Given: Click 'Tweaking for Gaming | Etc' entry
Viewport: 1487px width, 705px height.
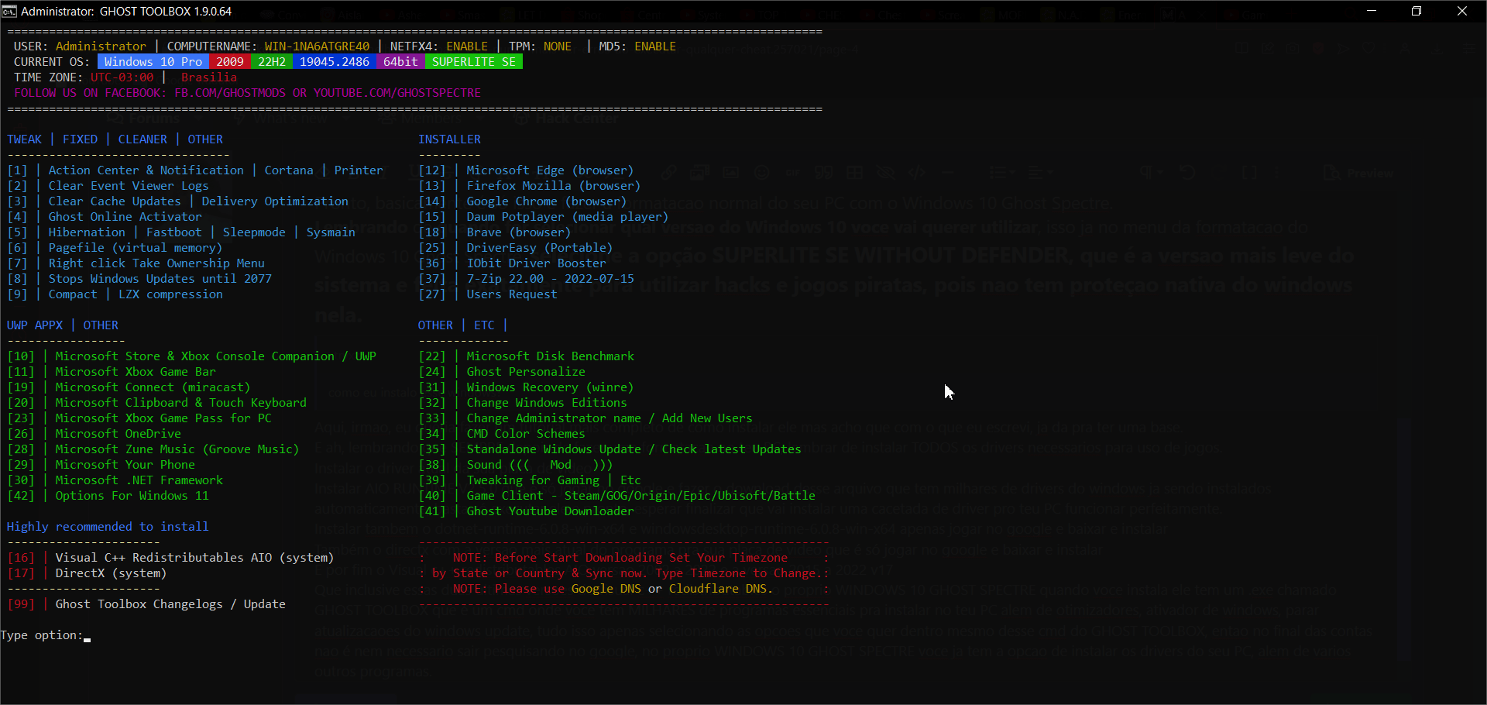Looking at the screenshot, I should coord(553,480).
